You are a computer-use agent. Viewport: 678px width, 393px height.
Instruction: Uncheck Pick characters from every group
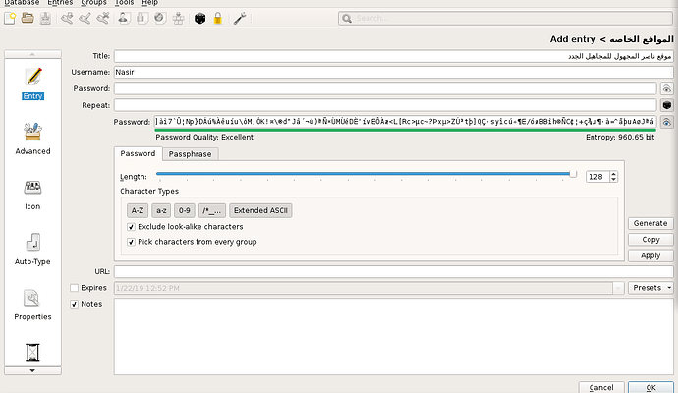[x=132, y=242]
